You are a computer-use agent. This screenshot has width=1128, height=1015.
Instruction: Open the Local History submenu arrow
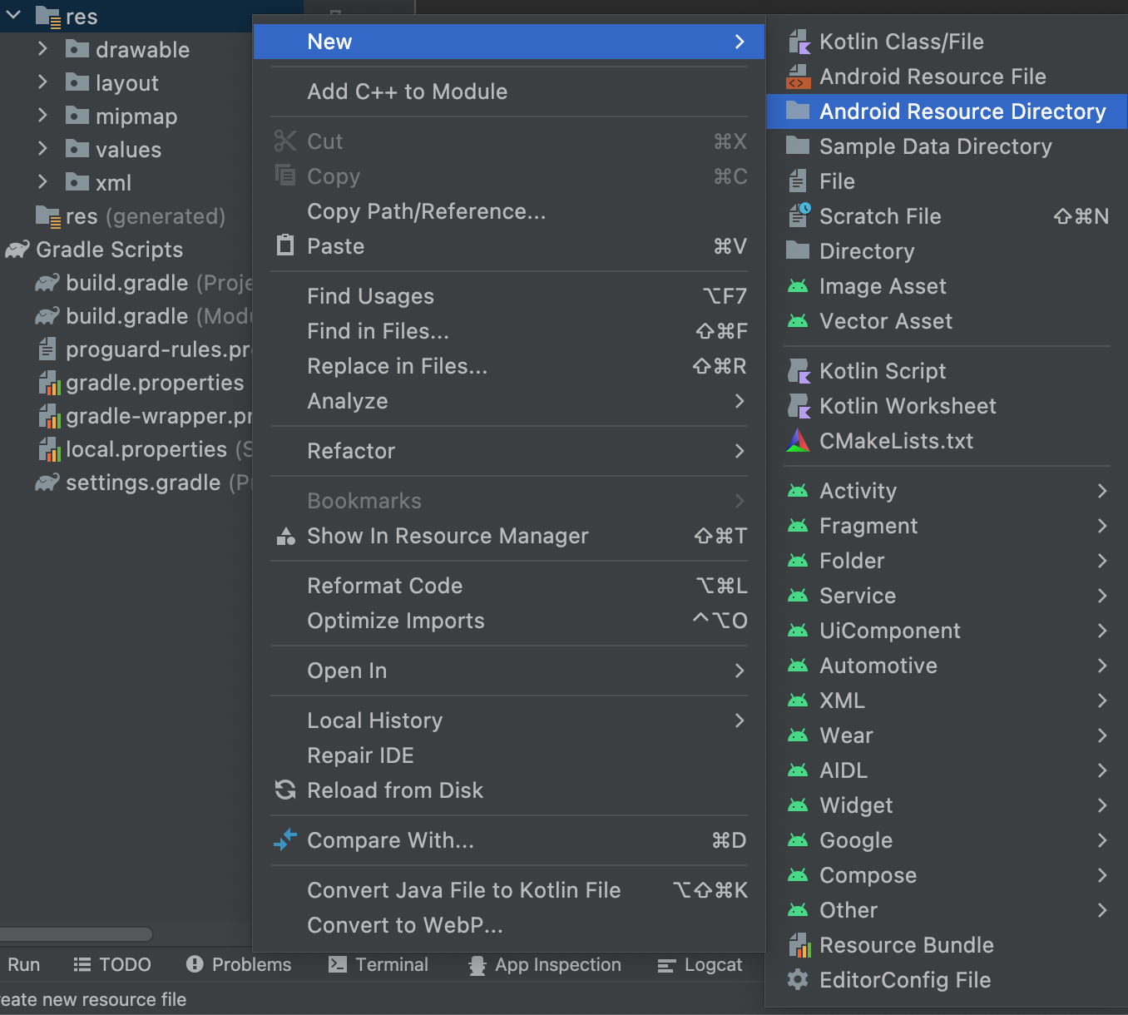(x=740, y=720)
